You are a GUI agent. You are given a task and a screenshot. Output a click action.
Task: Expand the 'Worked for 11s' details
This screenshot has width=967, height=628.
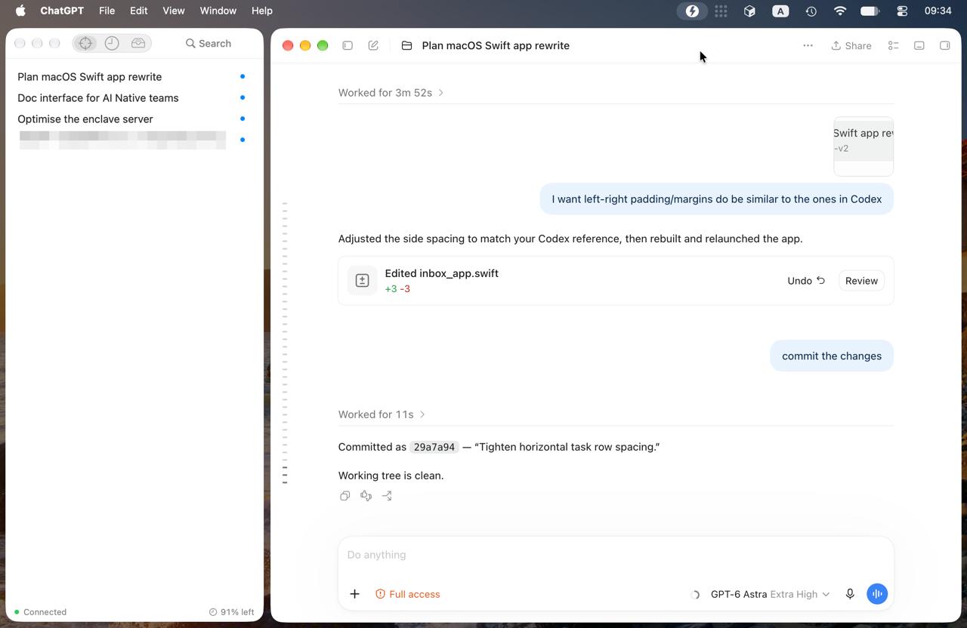pos(382,414)
